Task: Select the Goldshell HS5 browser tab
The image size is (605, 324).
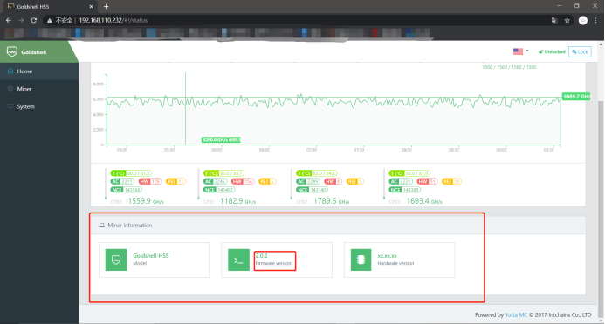Action: pos(50,7)
